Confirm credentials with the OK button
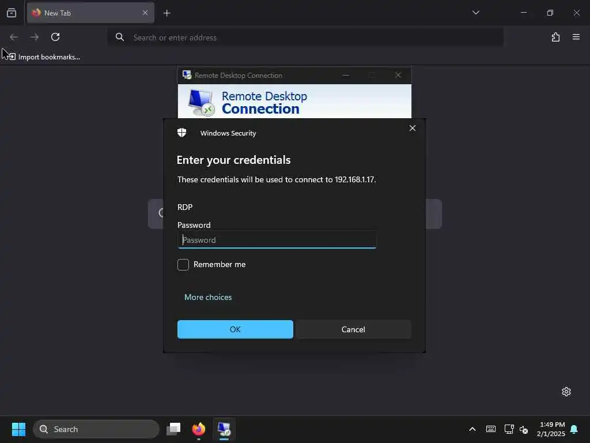This screenshot has height=443, width=590. 235,329
